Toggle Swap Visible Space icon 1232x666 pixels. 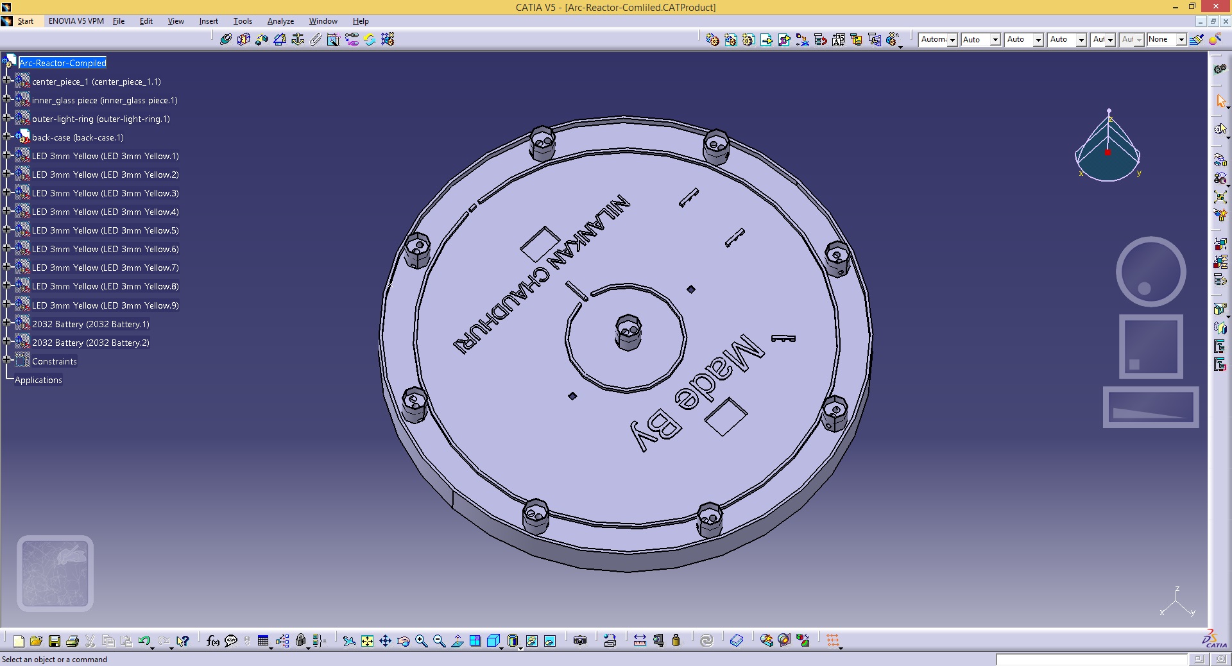550,640
